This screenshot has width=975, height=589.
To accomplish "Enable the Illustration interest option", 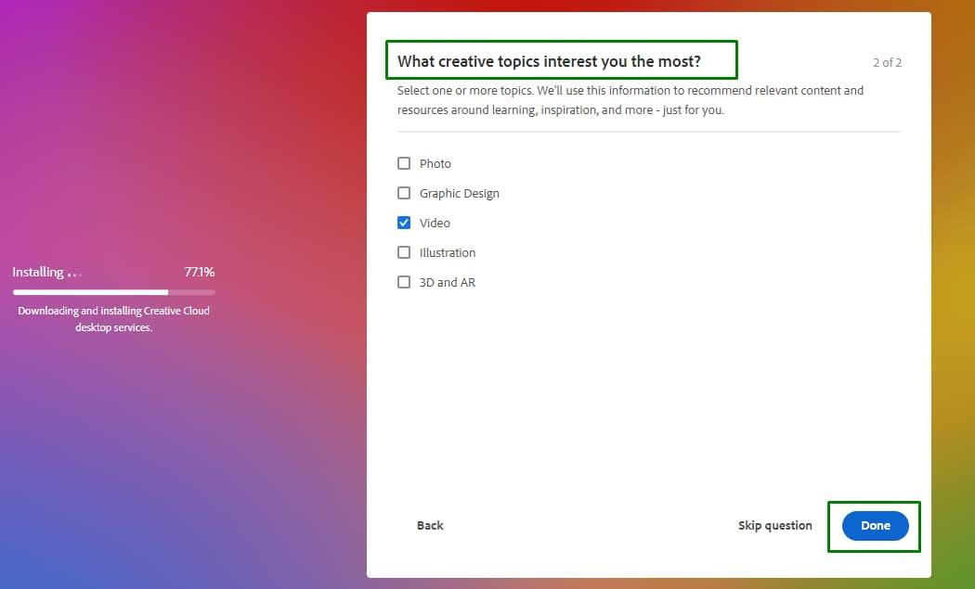I will coord(404,252).
